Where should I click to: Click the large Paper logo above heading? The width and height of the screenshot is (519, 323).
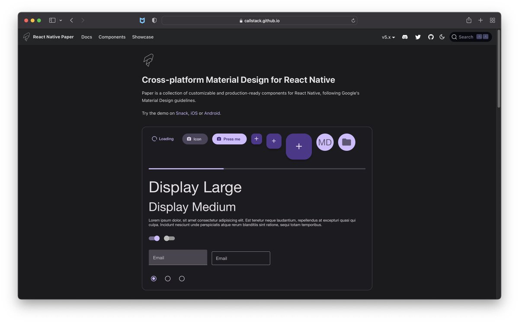[x=148, y=60]
